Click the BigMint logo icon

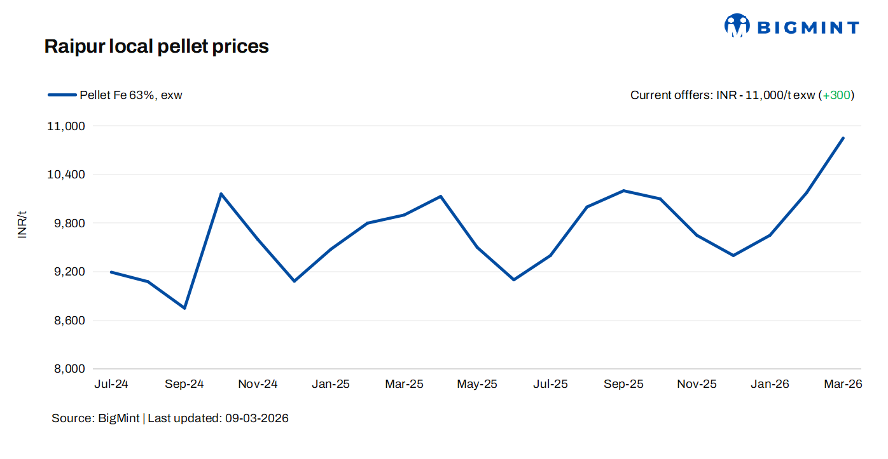pyautogui.click(x=737, y=25)
